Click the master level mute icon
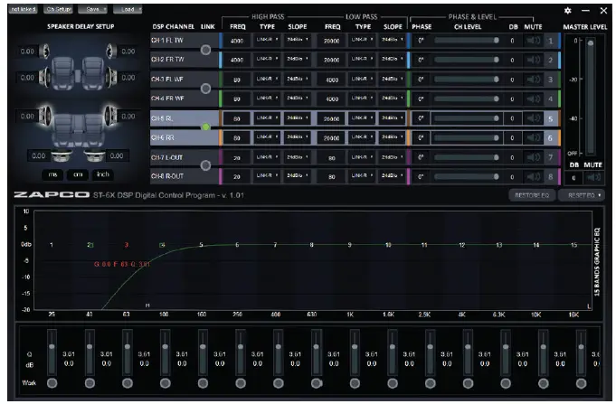The width and height of the screenshot is (616, 404). click(593, 178)
